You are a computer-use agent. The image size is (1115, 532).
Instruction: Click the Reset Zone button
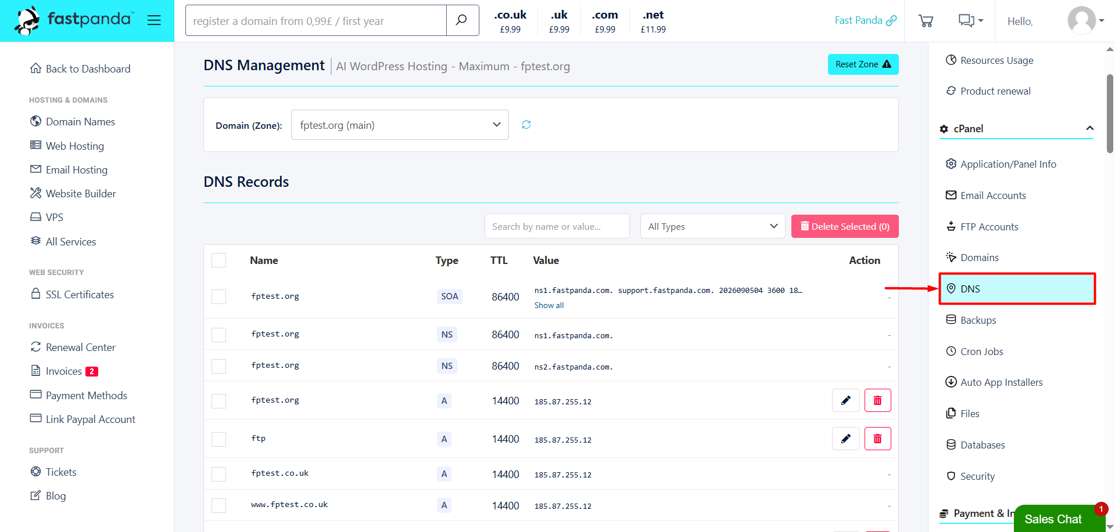tap(863, 64)
